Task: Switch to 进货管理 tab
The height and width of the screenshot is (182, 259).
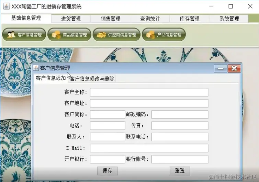Action: pyautogui.click(x=71, y=19)
